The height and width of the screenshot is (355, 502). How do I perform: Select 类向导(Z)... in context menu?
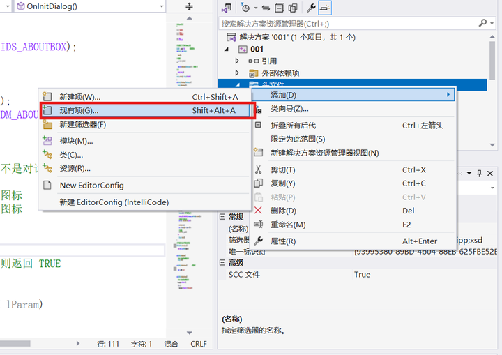point(353,109)
